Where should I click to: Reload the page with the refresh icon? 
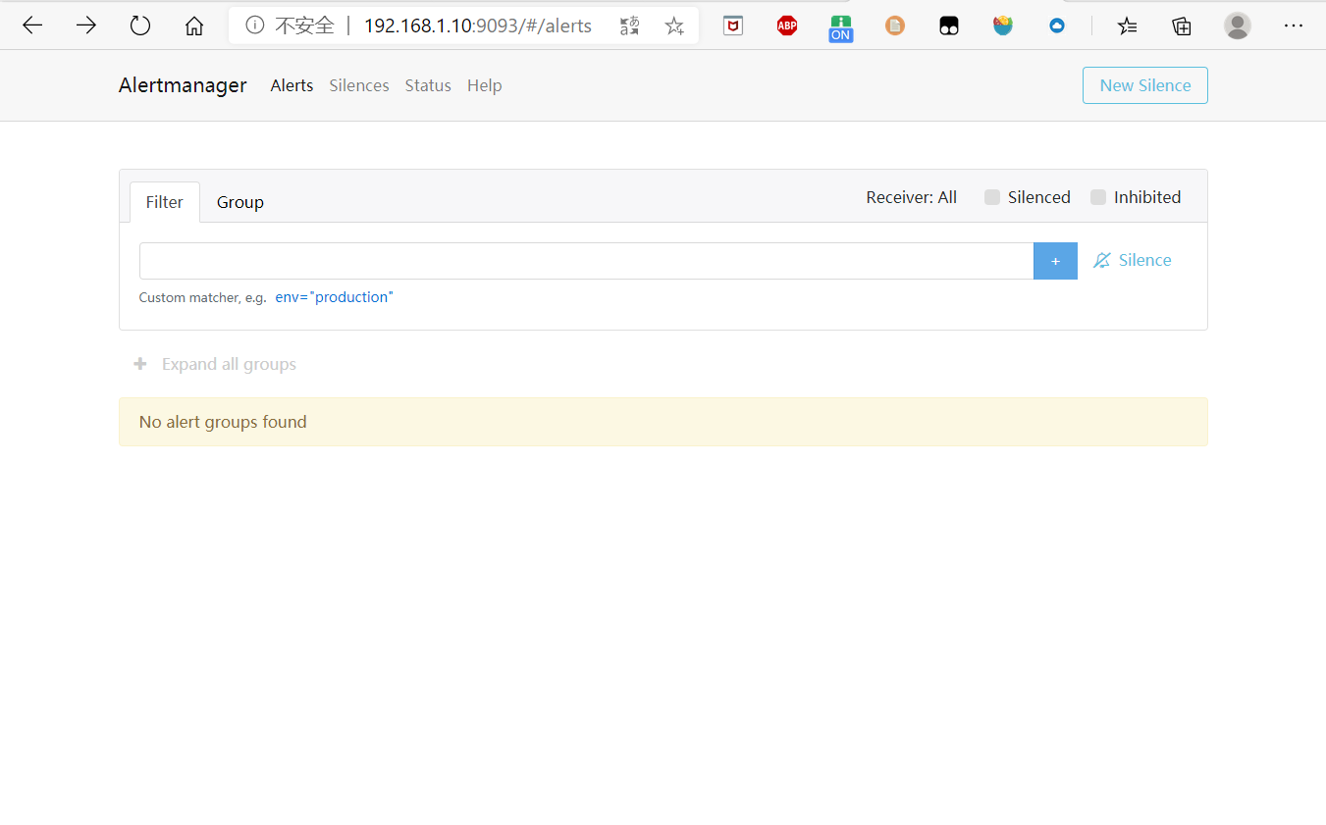click(x=140, y=26)
